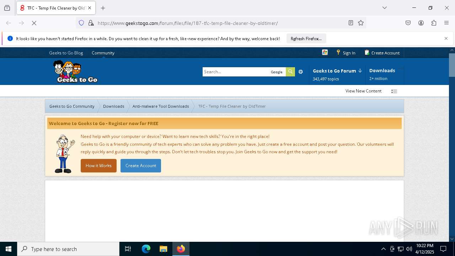Submit search with magnifier button
This screenshot has width=455, height=256.
290,72
